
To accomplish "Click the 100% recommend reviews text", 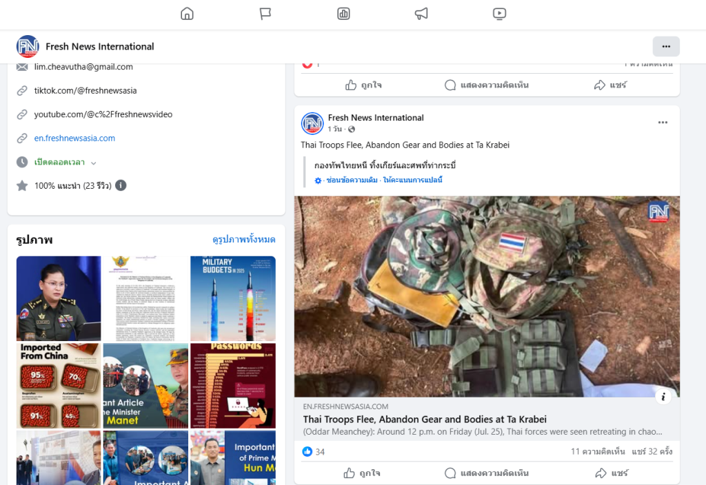I will [x=73, y=186].
